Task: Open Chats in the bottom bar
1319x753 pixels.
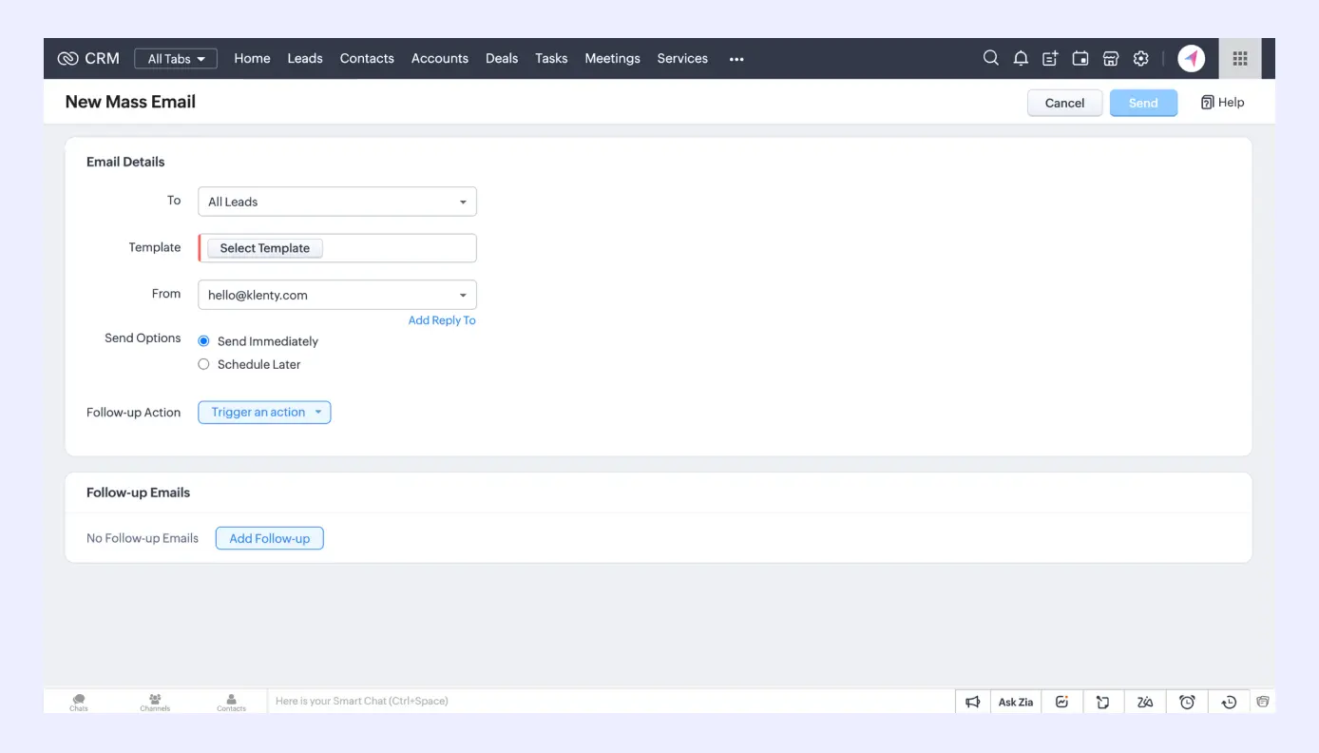Action: coord(78,701)
